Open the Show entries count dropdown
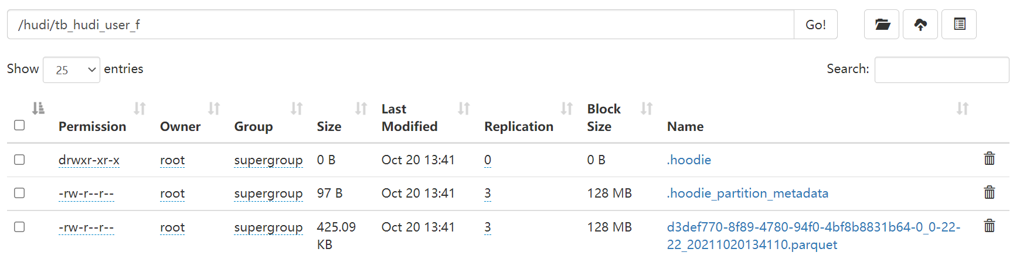Viewport: 1013px width, 266px height. [72, 70]
